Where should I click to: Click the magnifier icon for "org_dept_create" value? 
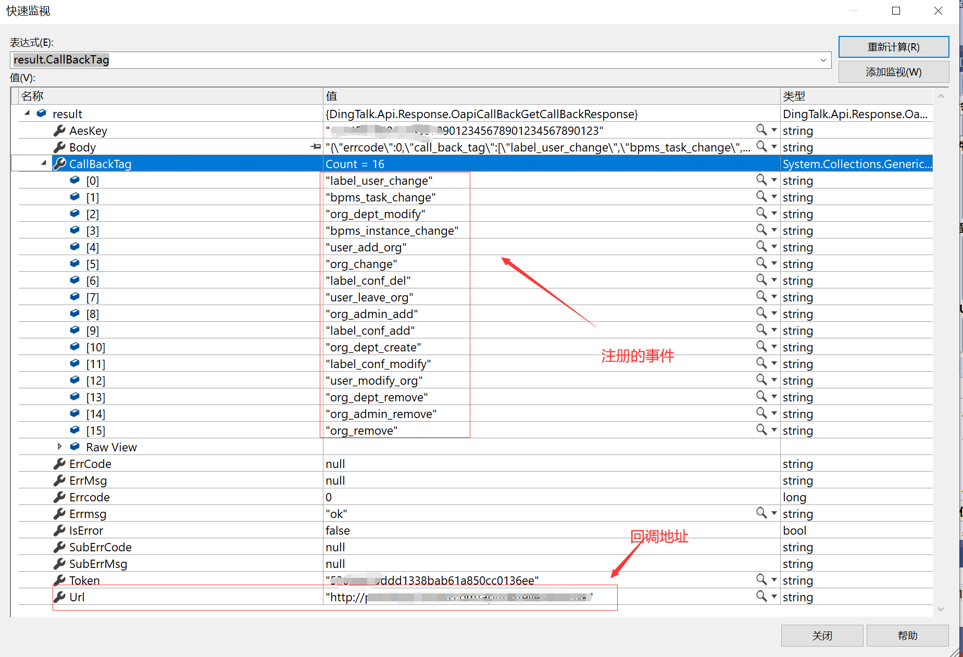tap(761, 346)
